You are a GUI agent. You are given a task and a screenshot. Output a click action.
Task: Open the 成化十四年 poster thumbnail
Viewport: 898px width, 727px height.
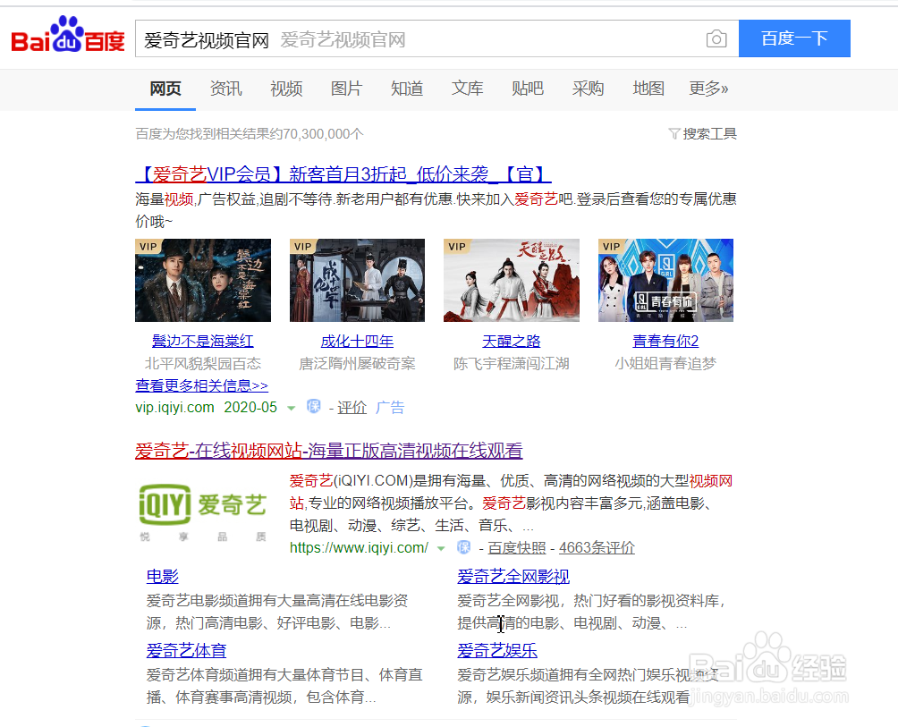(358, 280)
